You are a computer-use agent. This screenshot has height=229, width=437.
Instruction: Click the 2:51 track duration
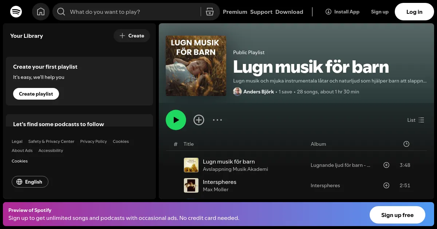coord(405,185)
